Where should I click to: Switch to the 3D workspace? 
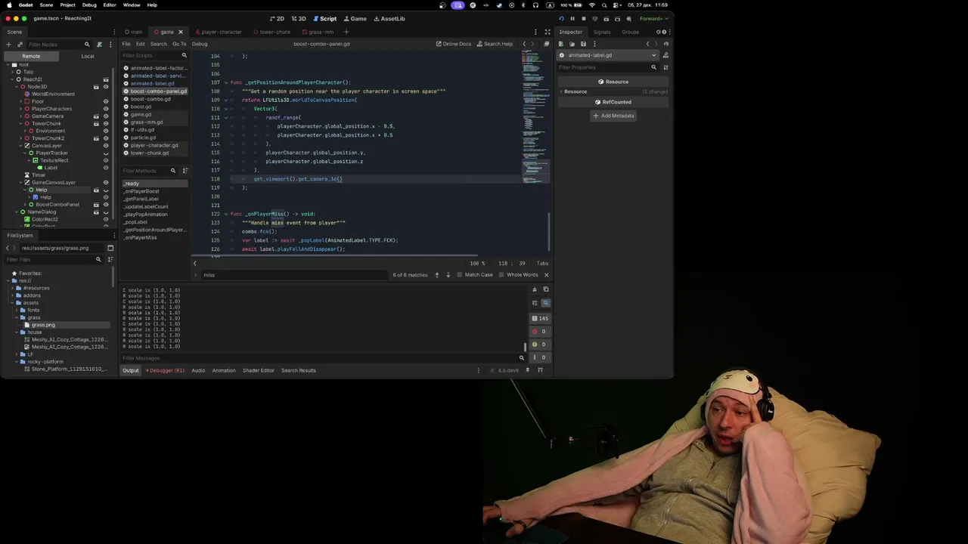[x=299, y=18]
